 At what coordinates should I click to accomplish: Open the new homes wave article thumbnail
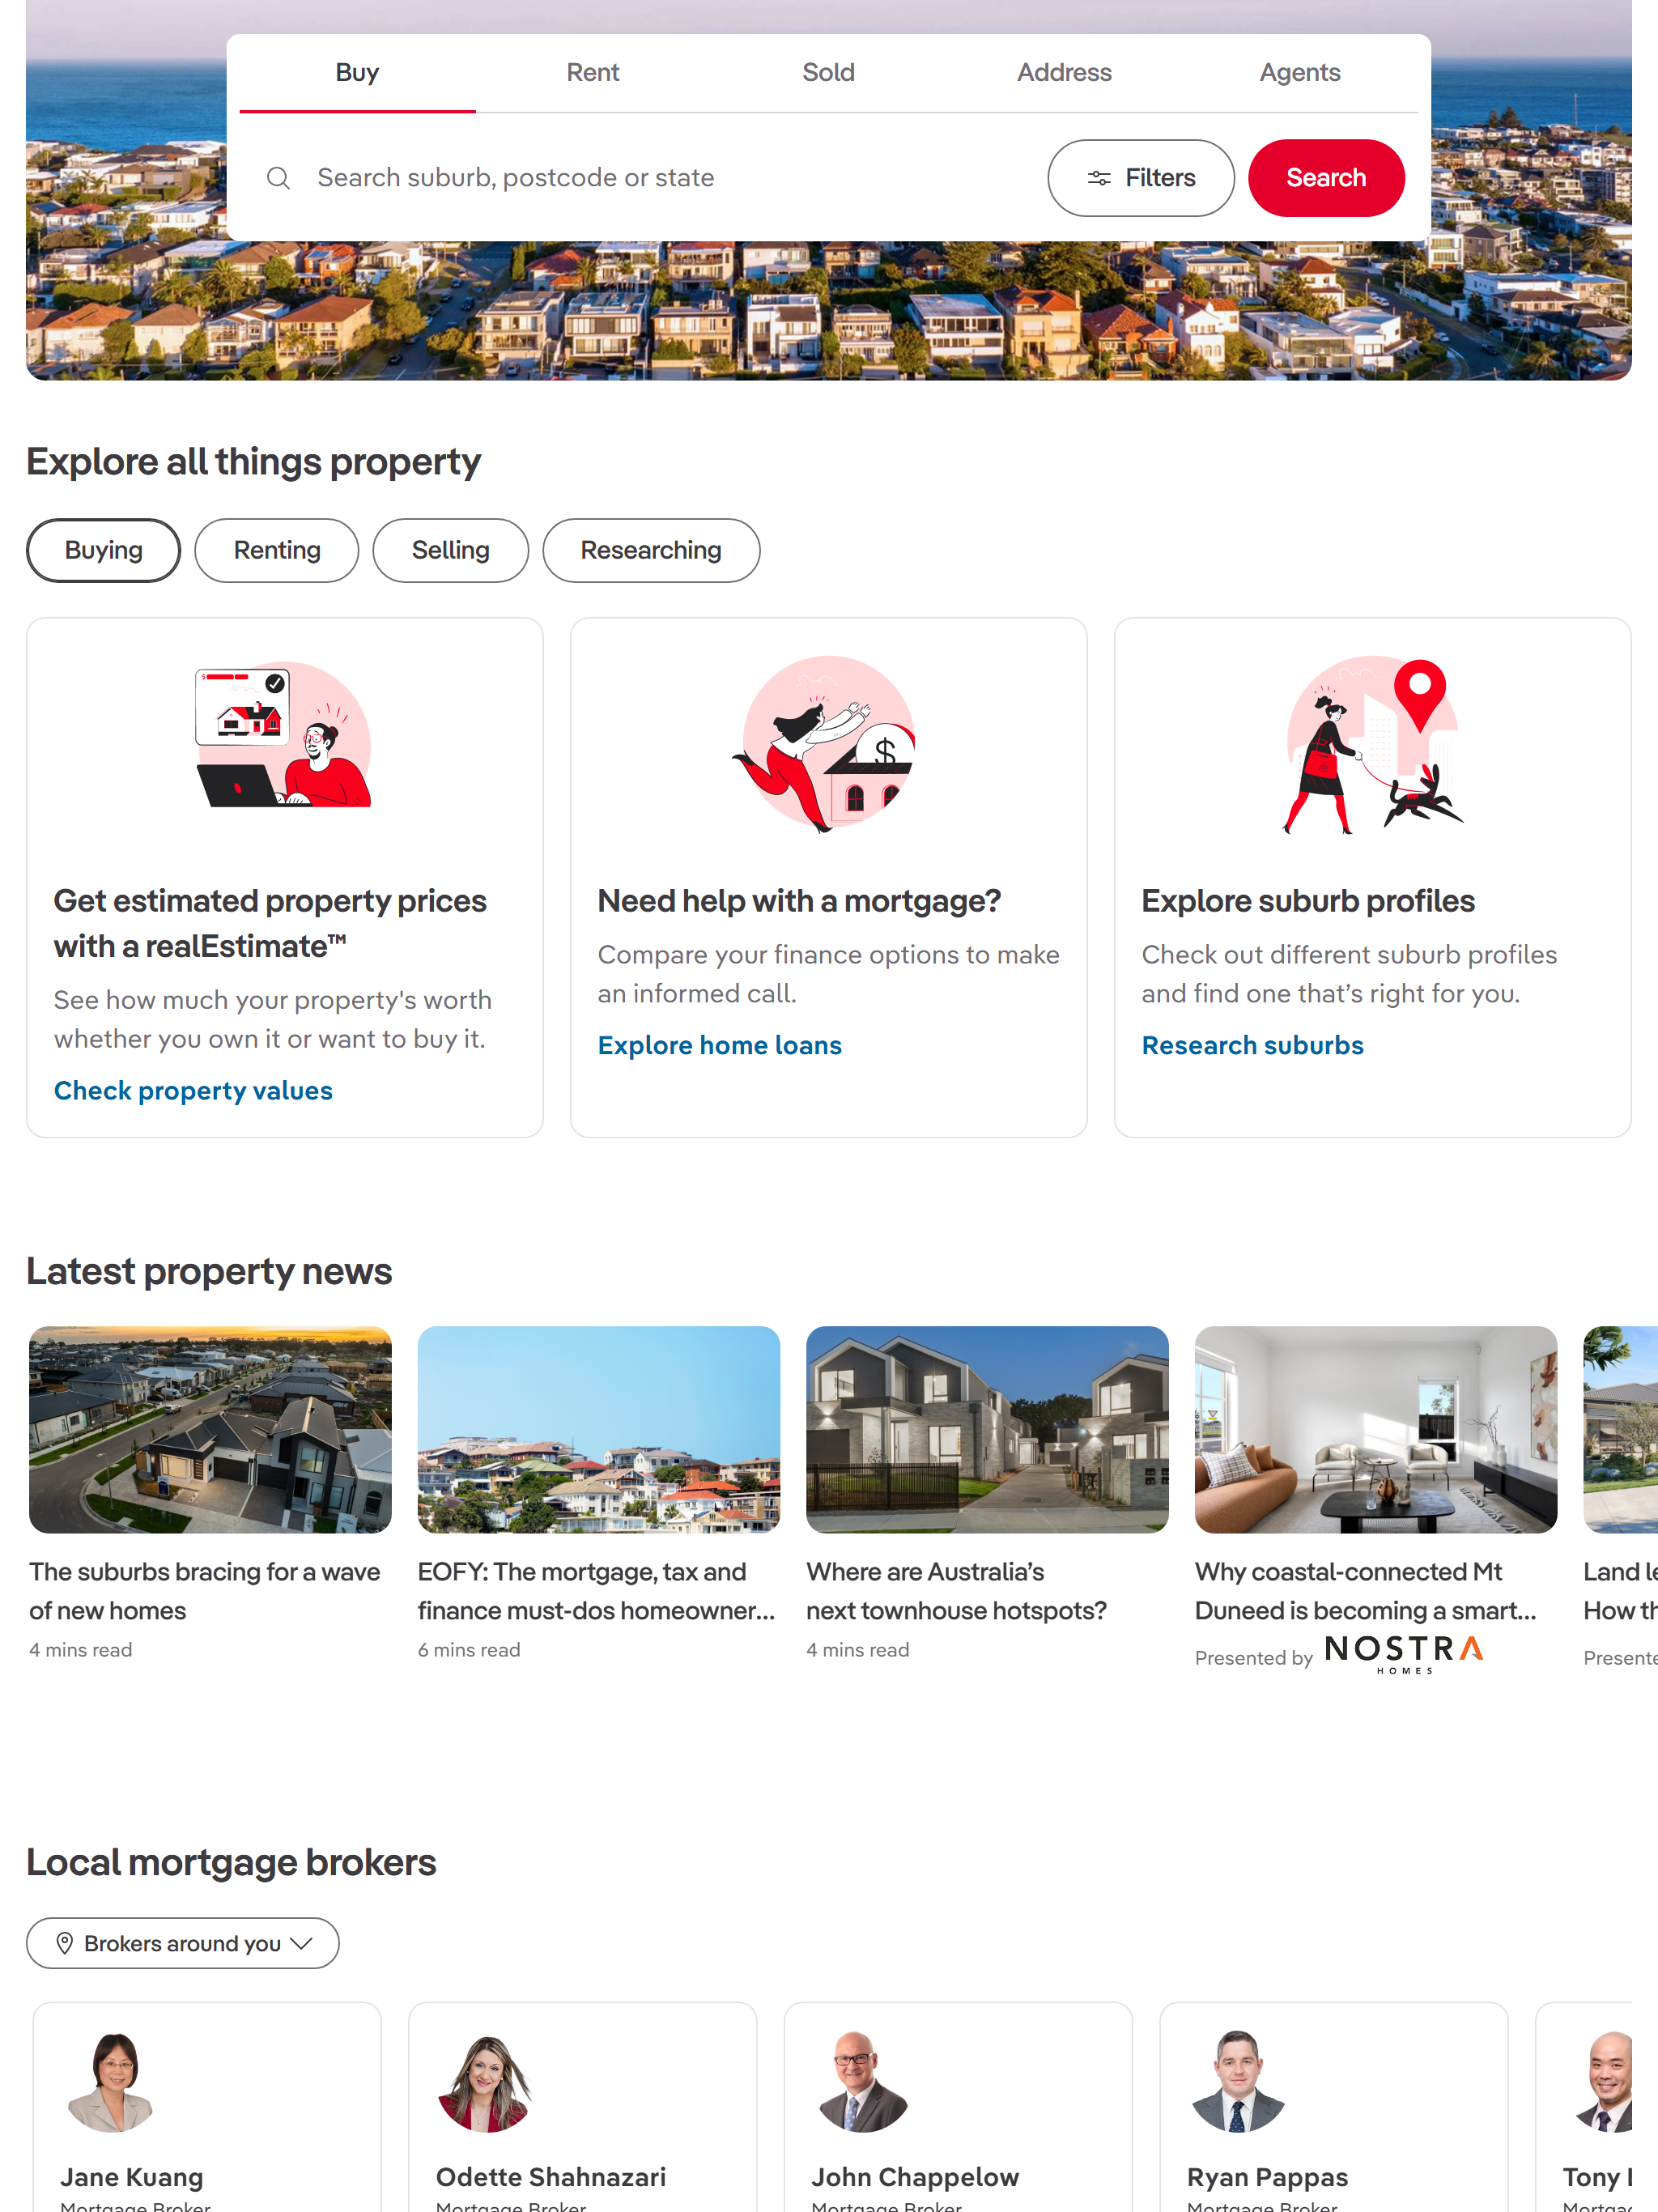(x=210, y=1429)
